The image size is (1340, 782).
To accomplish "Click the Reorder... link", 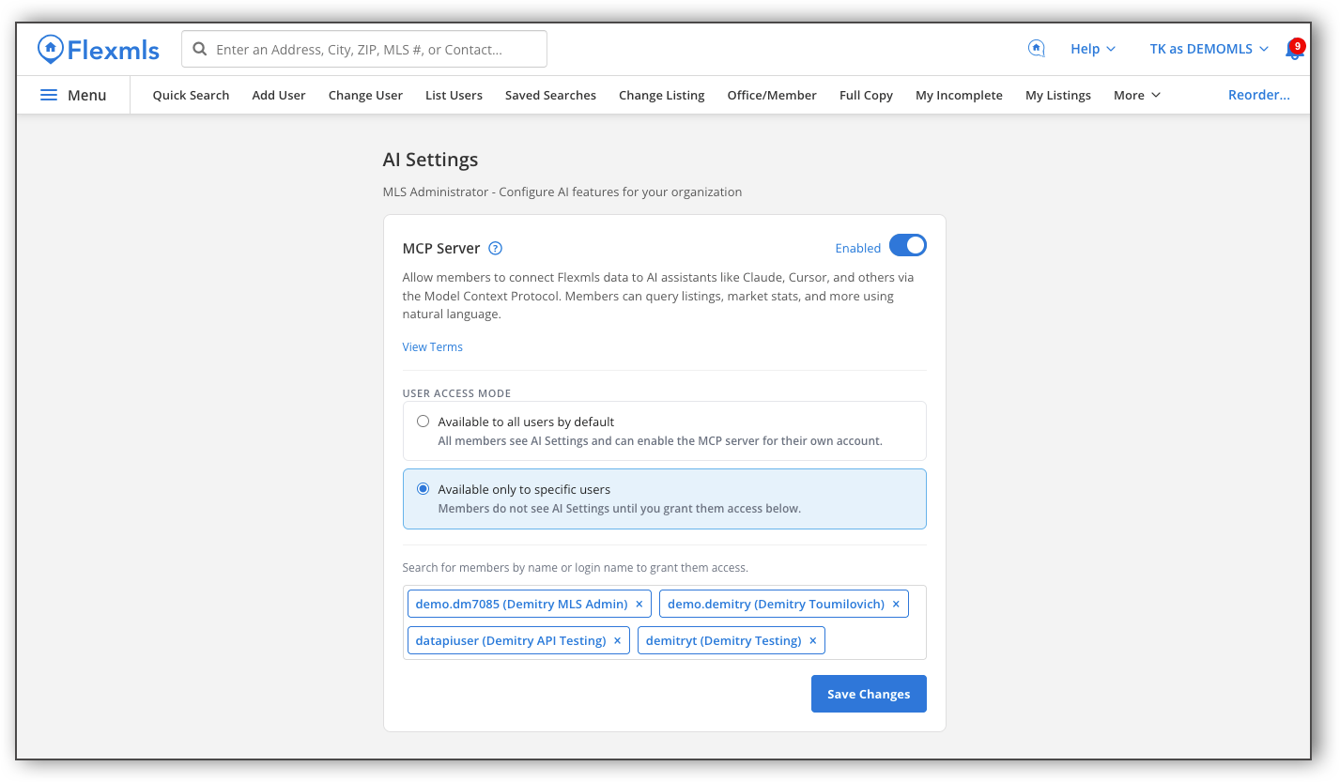I will 1259,95.
